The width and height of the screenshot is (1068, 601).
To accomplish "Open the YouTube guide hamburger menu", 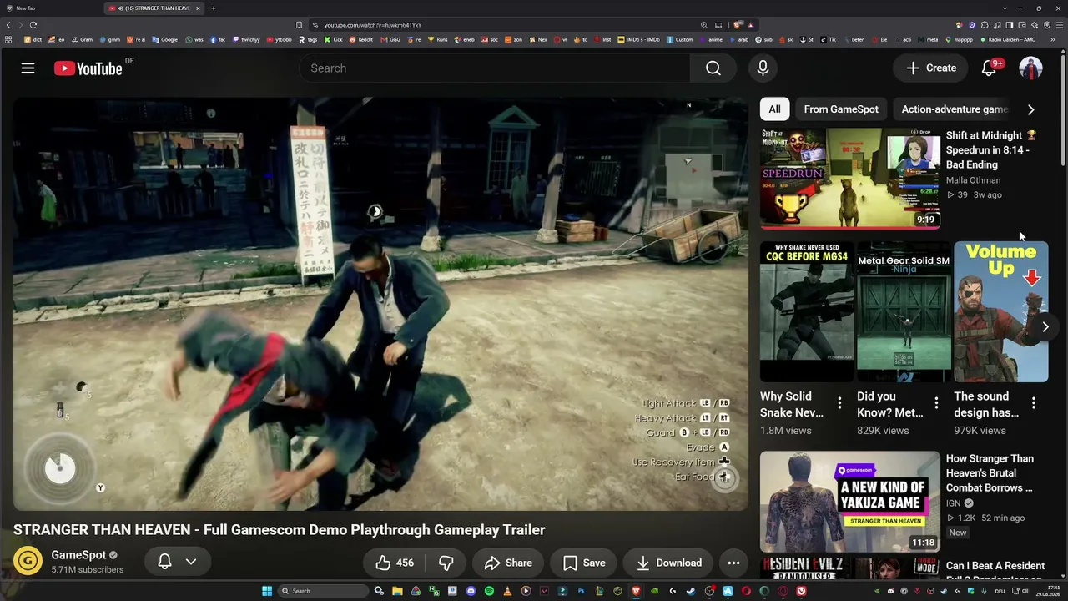I will click(28, 68).
